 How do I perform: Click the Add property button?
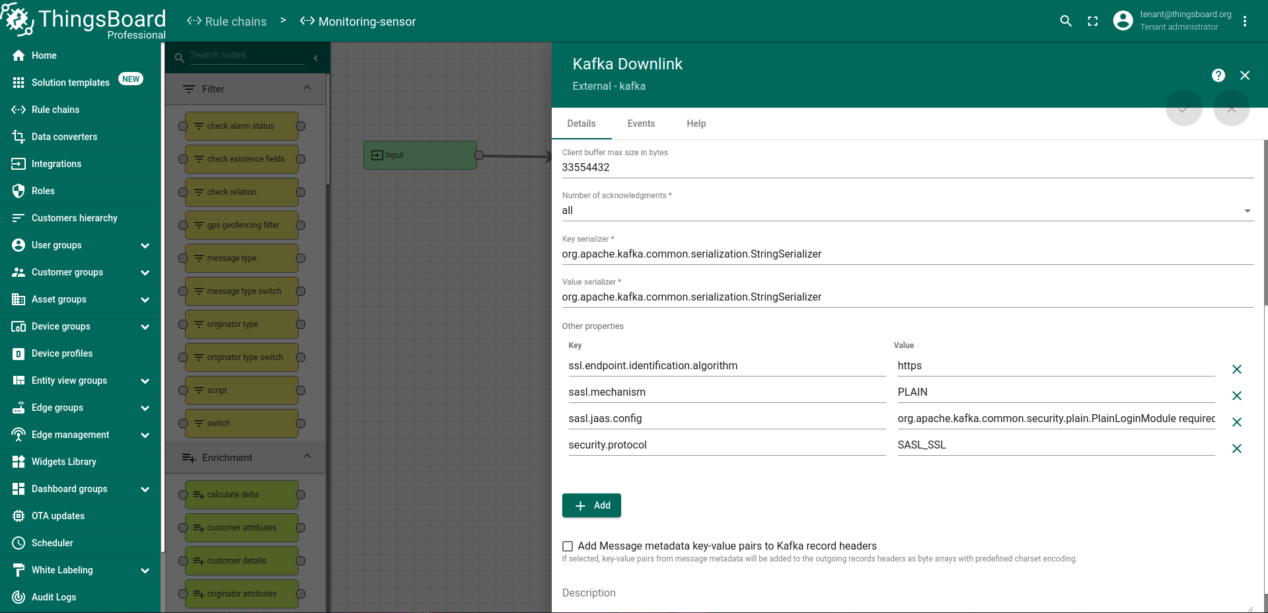(x=591, y=505)
